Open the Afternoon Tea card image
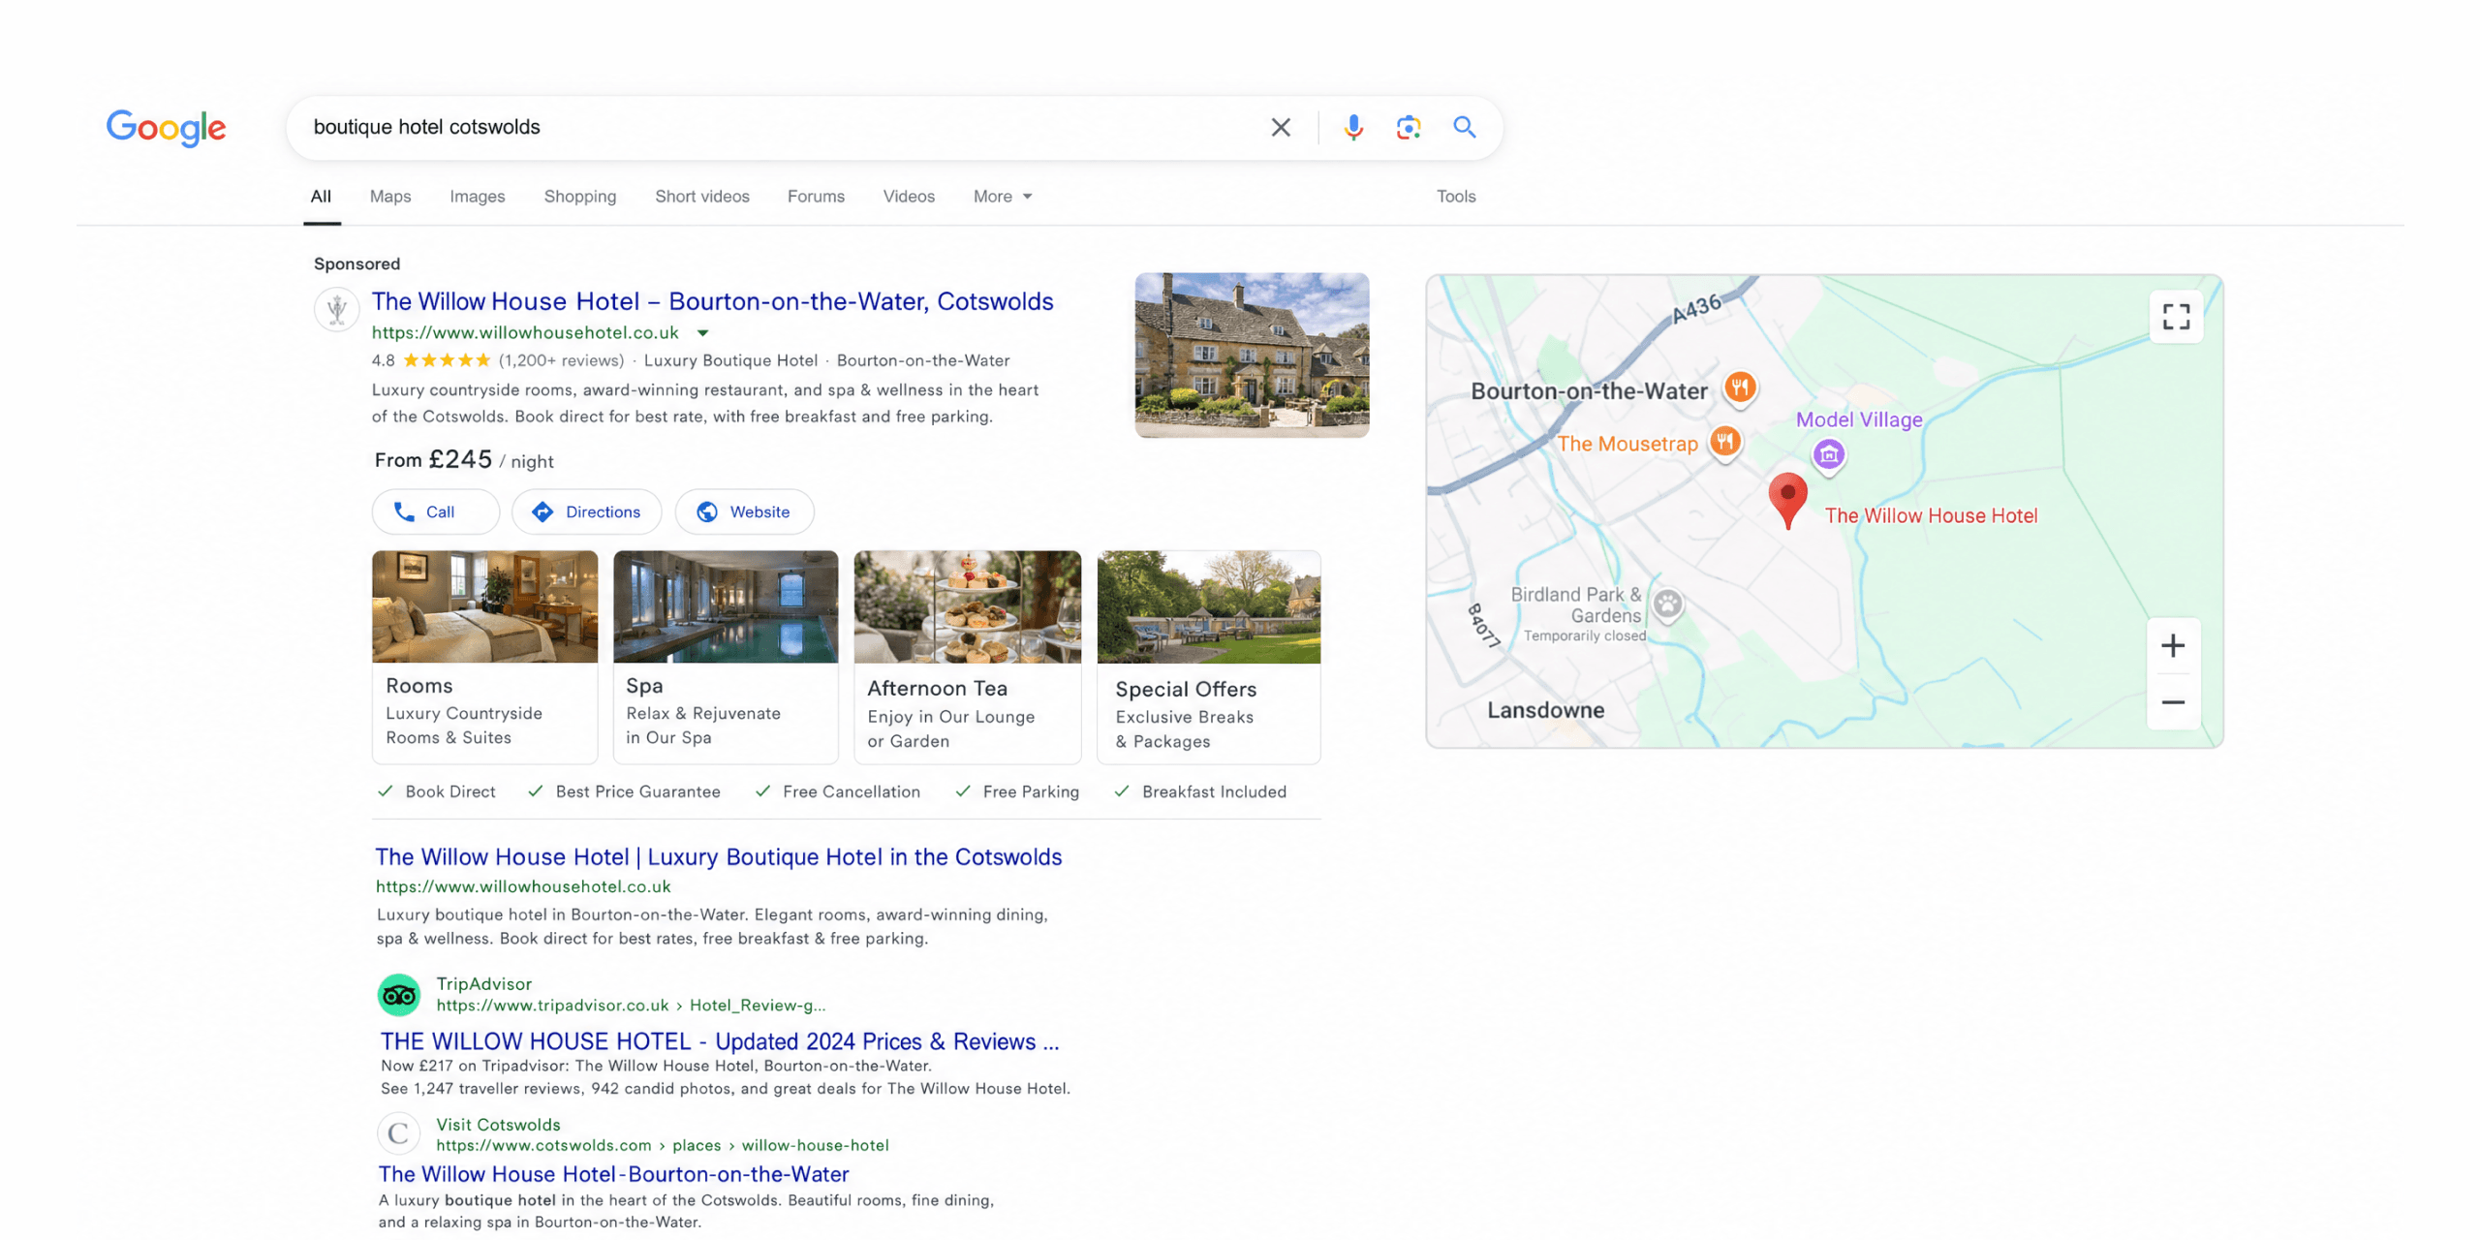The width and height of the screenshot is (2480, 1240). click(x=967, y=607)
